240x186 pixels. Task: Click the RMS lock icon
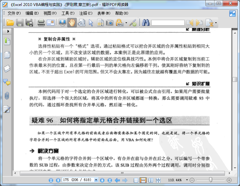120,23
